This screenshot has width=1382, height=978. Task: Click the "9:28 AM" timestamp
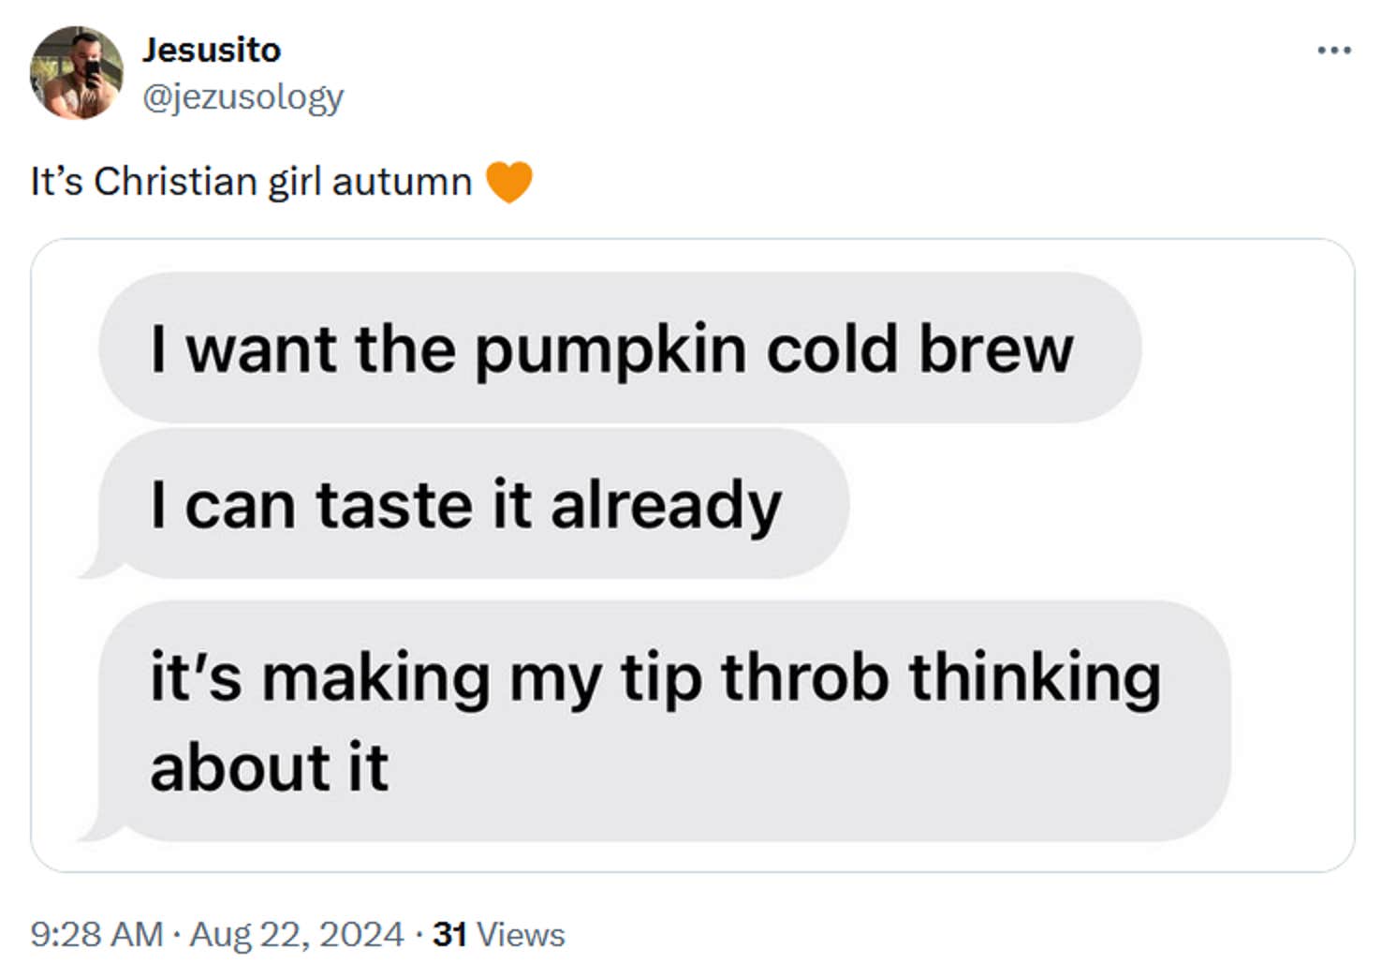(x=93, y=933)
